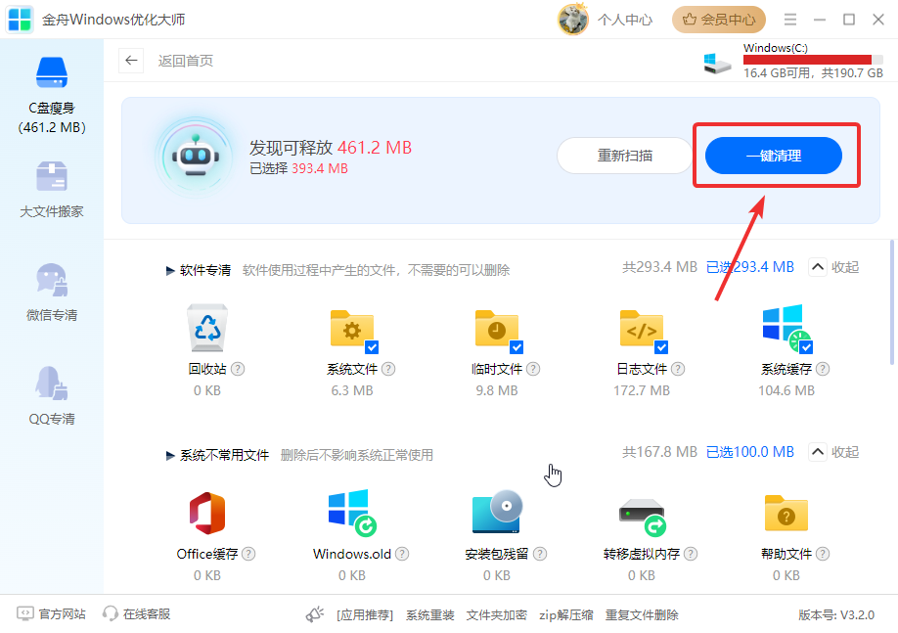The width and height of the screenshot is (898, 633).
Task: Click the 104.6 MB size under 系统缓存
Action: (x=786, y=390)
